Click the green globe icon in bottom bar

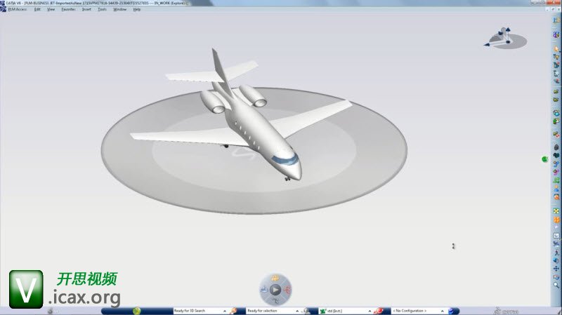[136, 311]
